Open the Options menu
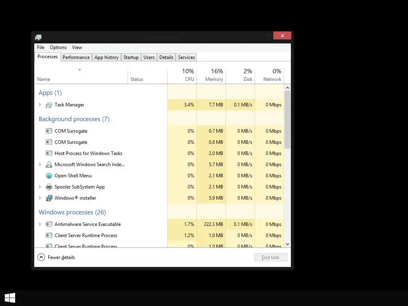This screenshot has width=408, height=306. (x=58, y=47)
